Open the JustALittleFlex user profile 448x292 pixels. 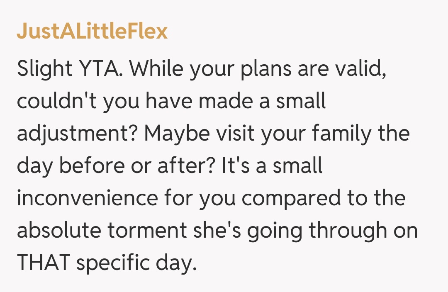tap(92, 31)
